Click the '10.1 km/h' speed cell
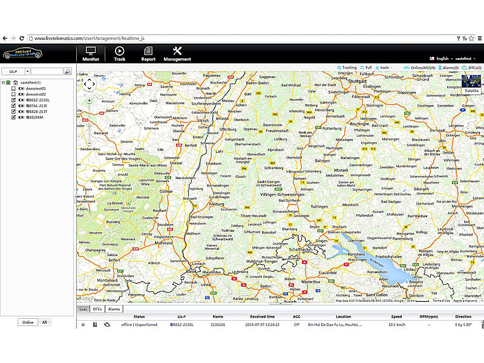Screen dimensions: 484x363 click(x=397, y=324)
